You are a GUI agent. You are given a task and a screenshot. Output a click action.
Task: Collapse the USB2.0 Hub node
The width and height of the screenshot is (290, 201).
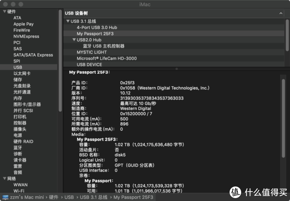[x=74, y=40]
